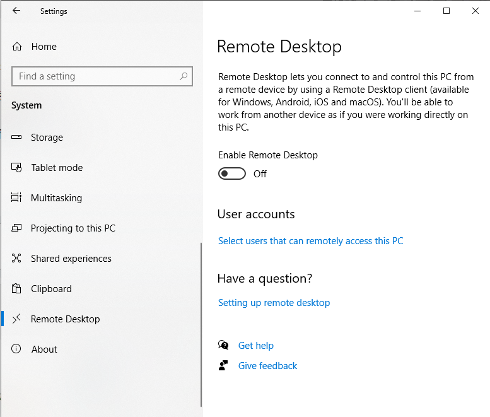Focus the Find a setting search box
Screen dimensions: 490x417
(102, 76)
